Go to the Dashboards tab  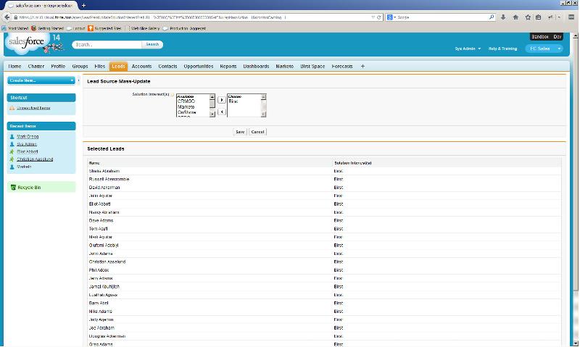click(x=256, y=67)
